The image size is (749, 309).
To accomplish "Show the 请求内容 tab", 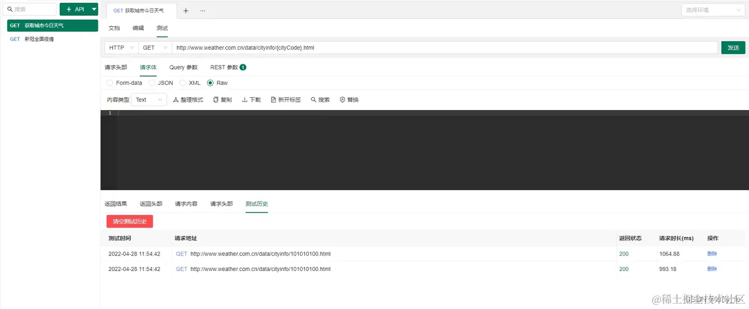I will [186, 204].
